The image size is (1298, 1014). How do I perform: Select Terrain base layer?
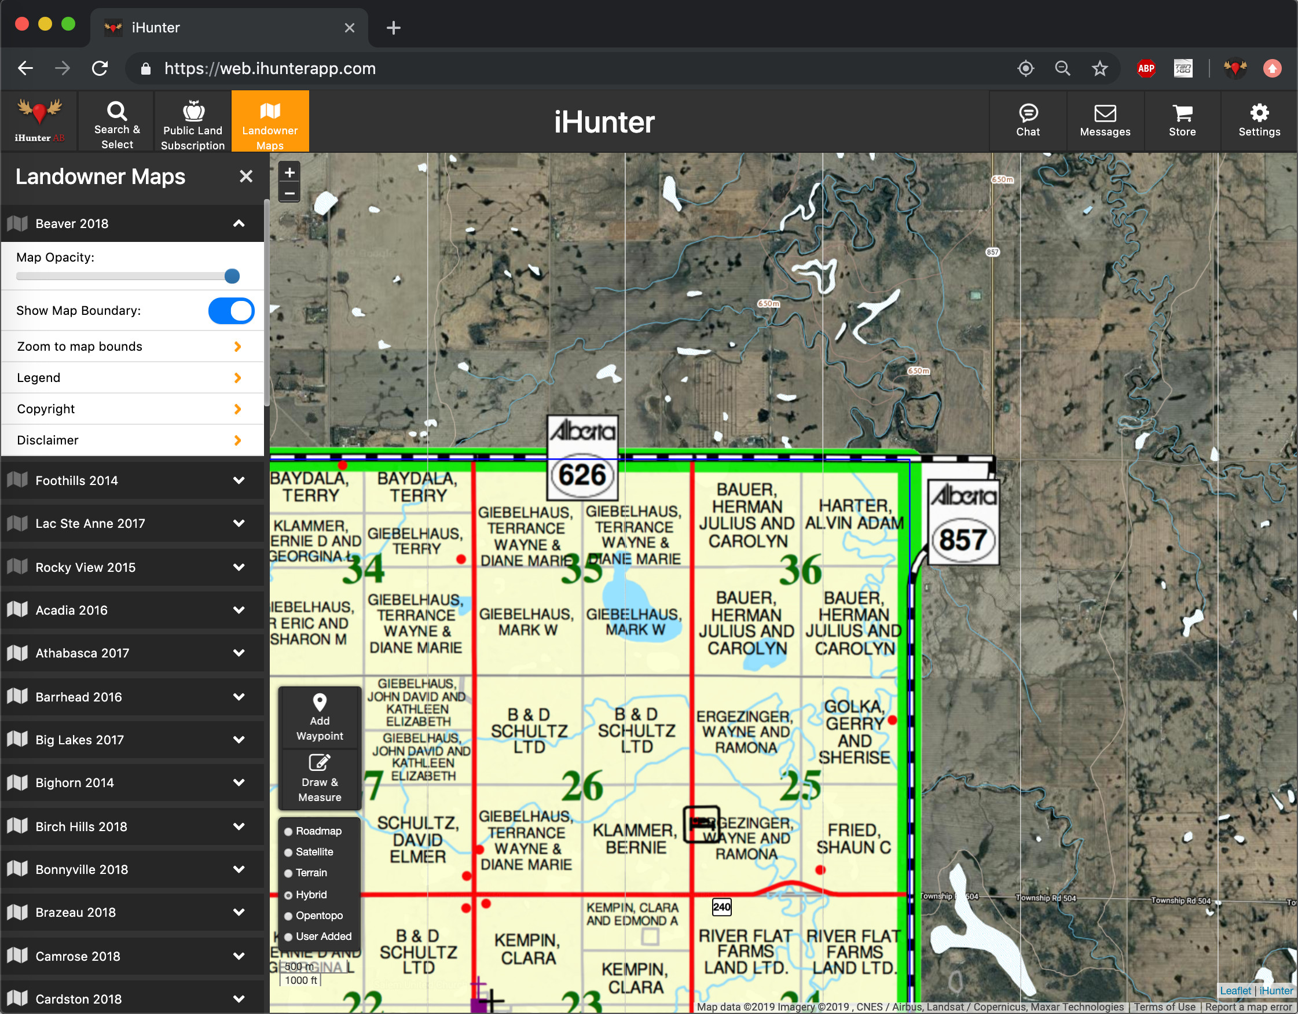288,873
